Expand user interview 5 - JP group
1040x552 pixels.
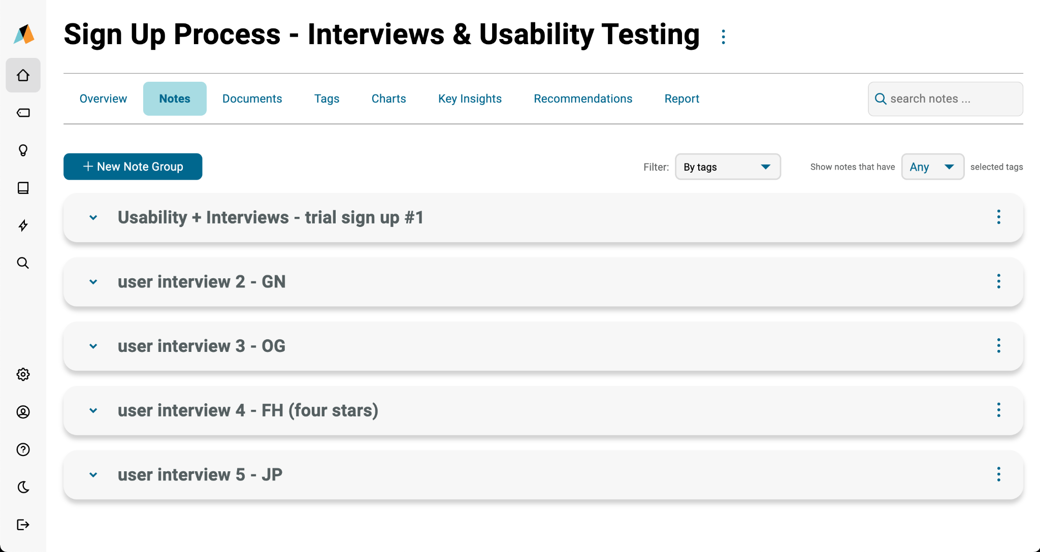93,475
